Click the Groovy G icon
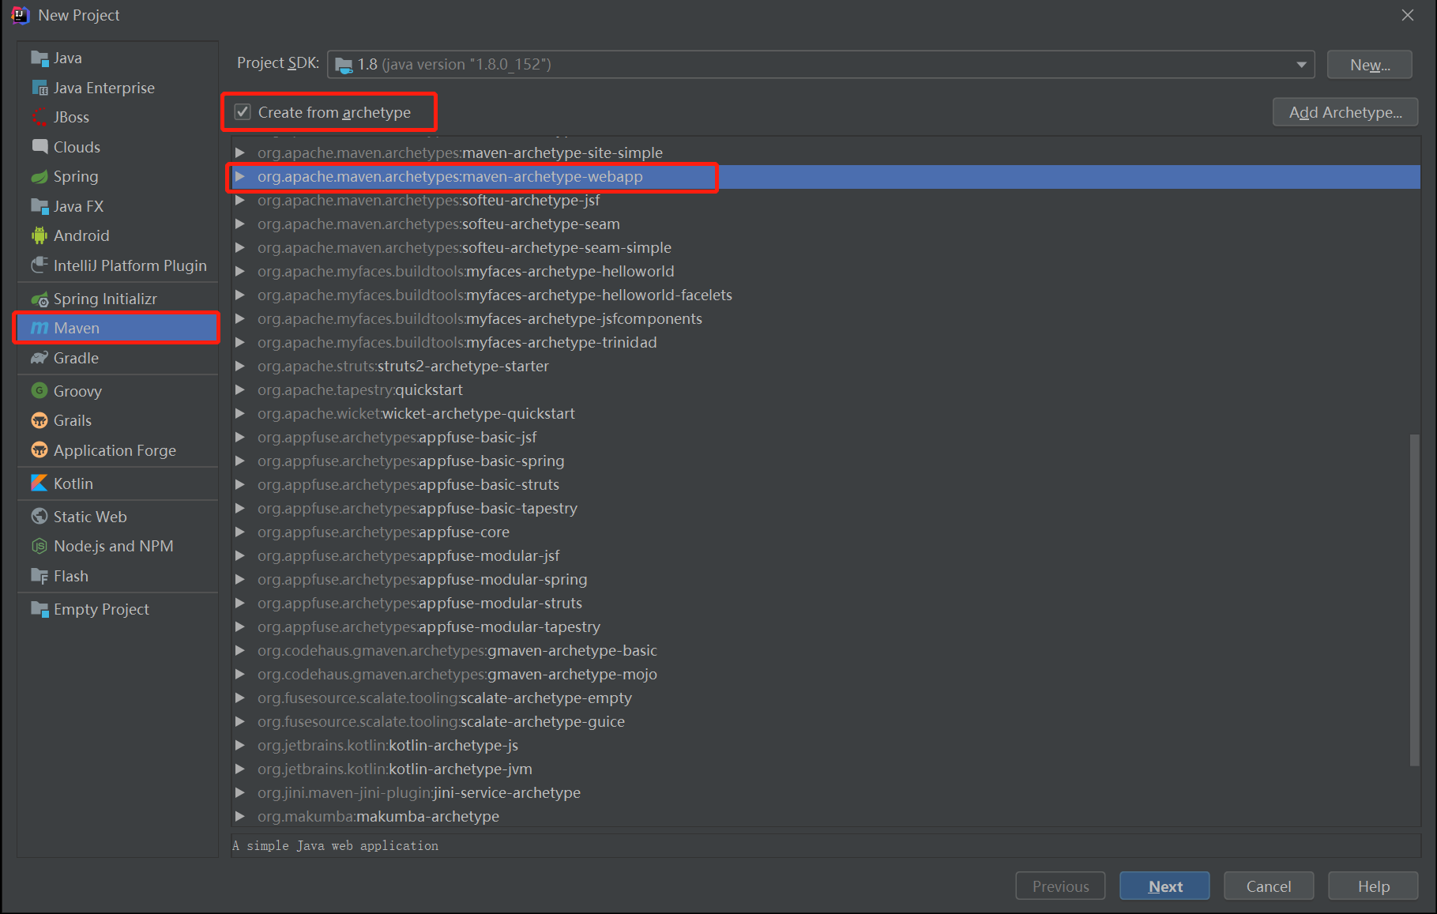 39,391
